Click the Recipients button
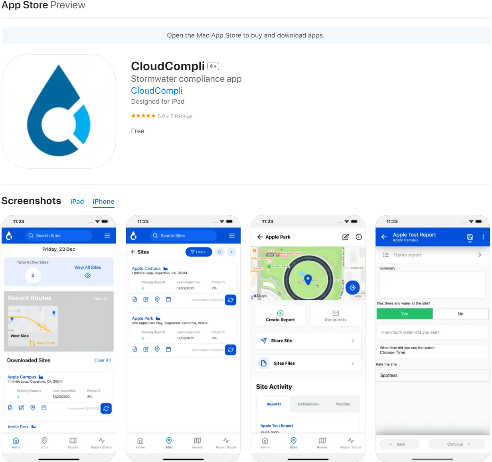This screenshot has width=492, height=462. point(336,316)
